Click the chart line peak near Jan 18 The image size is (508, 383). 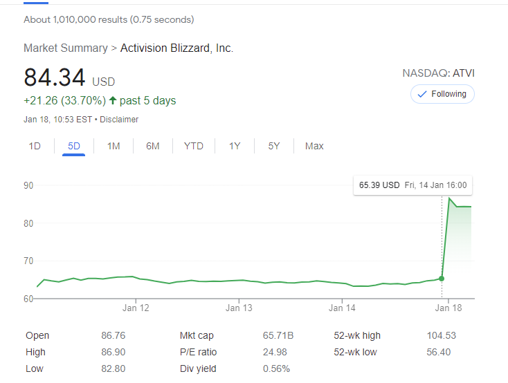(449, 199)
